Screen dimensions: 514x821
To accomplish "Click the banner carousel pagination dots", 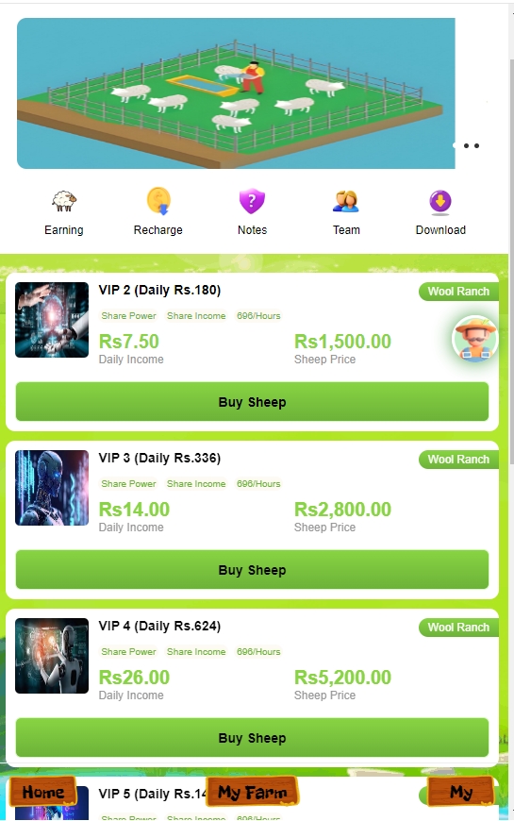I will (x=466, y=145).
